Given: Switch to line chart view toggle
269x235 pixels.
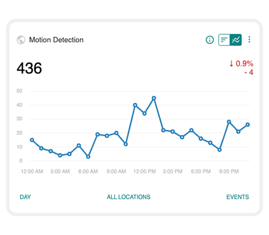Looking at the screenshot, I should pyautogui.click(x=236, y=40).
